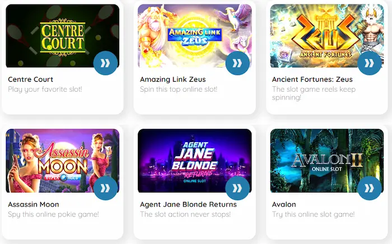Click the Avalon II online slot image
This screenshot has height=244, width=392.
pyautogui.click(x=326, y=161)
